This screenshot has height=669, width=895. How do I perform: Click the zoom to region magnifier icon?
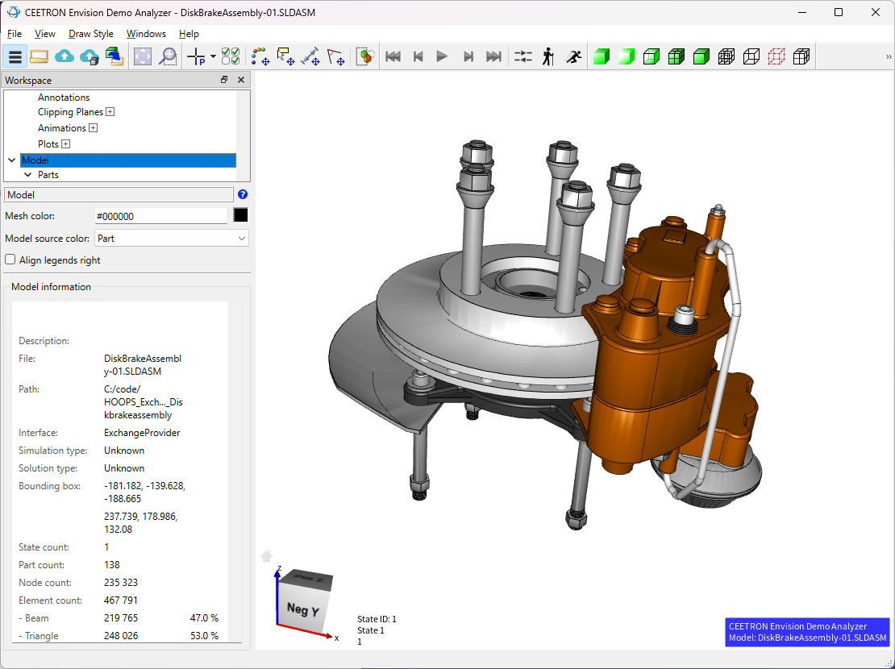(x=168, y=56)
